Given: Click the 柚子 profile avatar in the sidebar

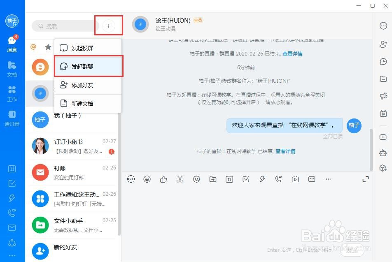Looking at the screenshot, I should 12,21.
